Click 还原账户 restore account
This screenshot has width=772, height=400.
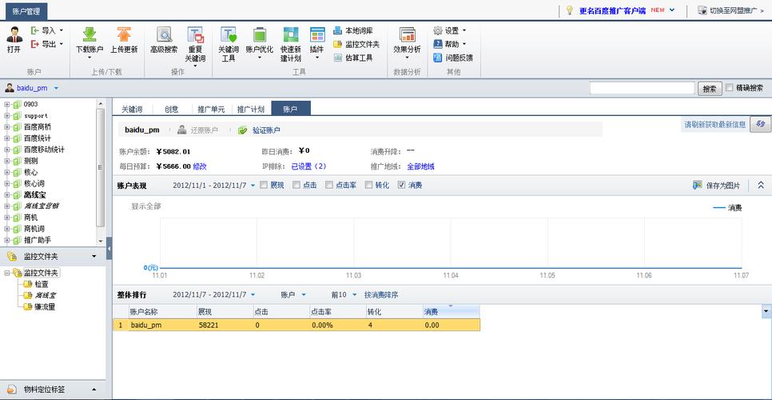(x=197, y=130)
